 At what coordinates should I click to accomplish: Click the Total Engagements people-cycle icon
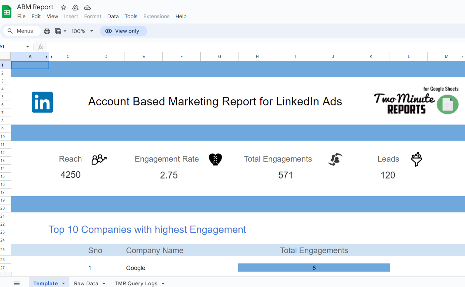(335, 159)
